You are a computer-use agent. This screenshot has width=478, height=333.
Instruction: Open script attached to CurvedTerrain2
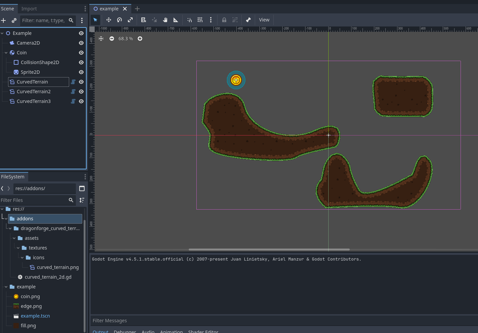73,92
